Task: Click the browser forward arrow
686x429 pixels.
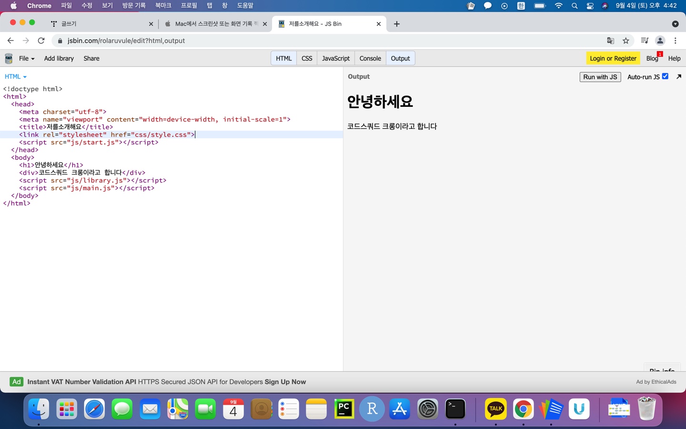Action: [26, 41]
